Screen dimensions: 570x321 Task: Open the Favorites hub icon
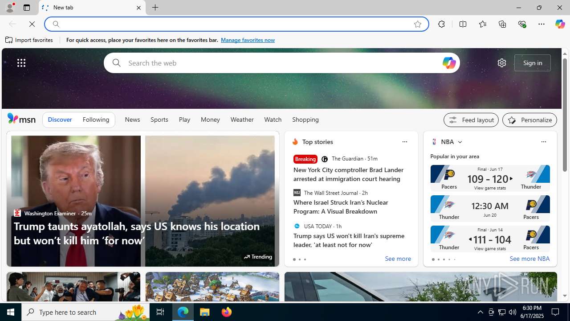[x=482, y=24]
